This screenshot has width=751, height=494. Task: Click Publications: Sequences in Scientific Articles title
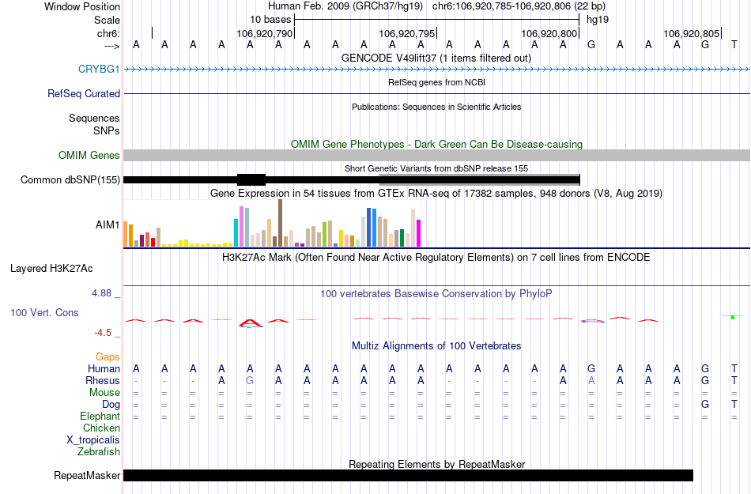click(x=436, y=107)
